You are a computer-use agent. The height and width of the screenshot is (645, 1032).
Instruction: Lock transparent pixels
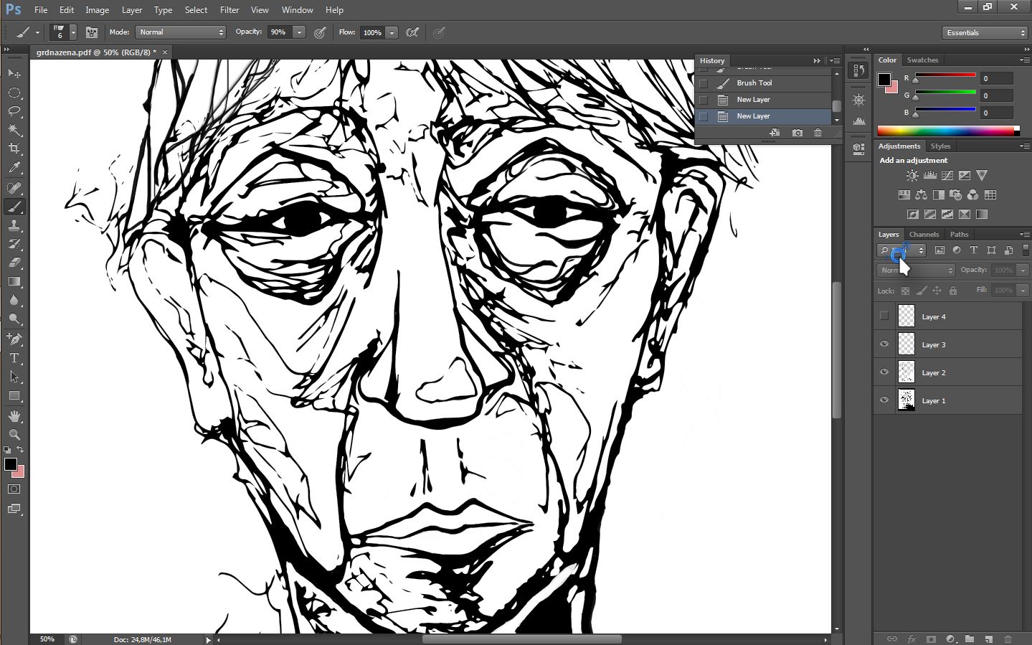tap(905, 291)
